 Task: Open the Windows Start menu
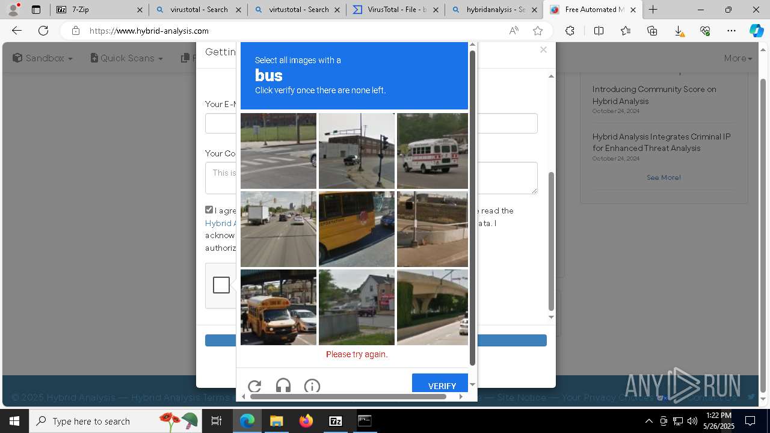coord(14,421)
